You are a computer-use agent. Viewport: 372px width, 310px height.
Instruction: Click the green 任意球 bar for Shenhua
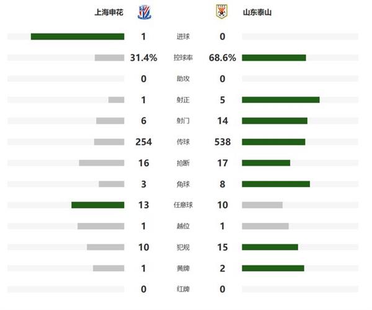(98, 205)
